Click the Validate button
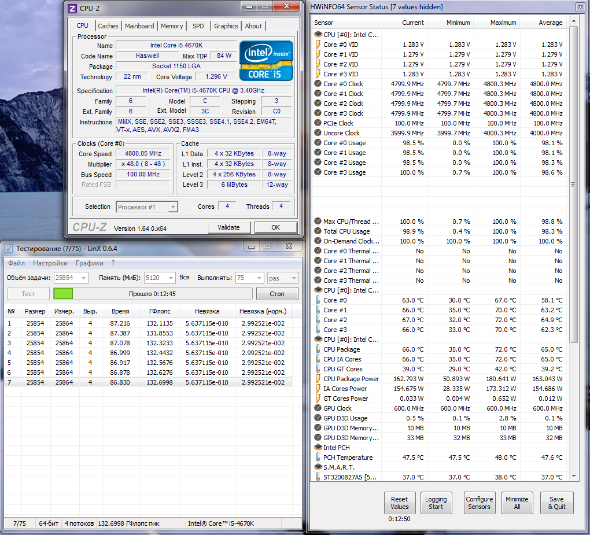The image size is (590, 535). (229, 227)
